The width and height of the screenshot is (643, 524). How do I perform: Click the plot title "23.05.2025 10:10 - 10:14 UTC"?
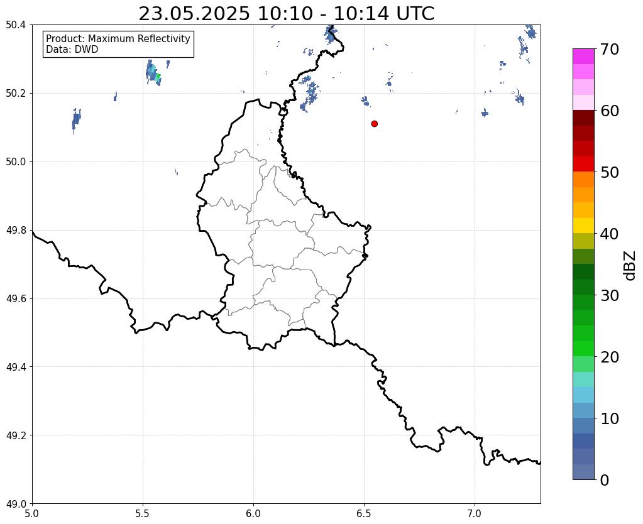coord(286,14)
